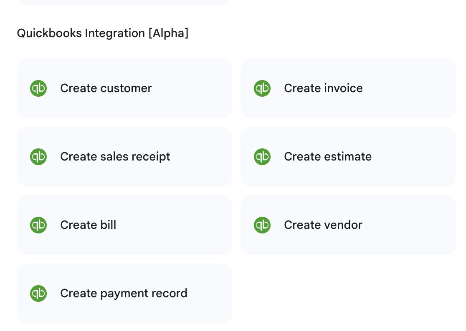Click the QuickBooks icon beside Create customer

click(x=38, y=88)
